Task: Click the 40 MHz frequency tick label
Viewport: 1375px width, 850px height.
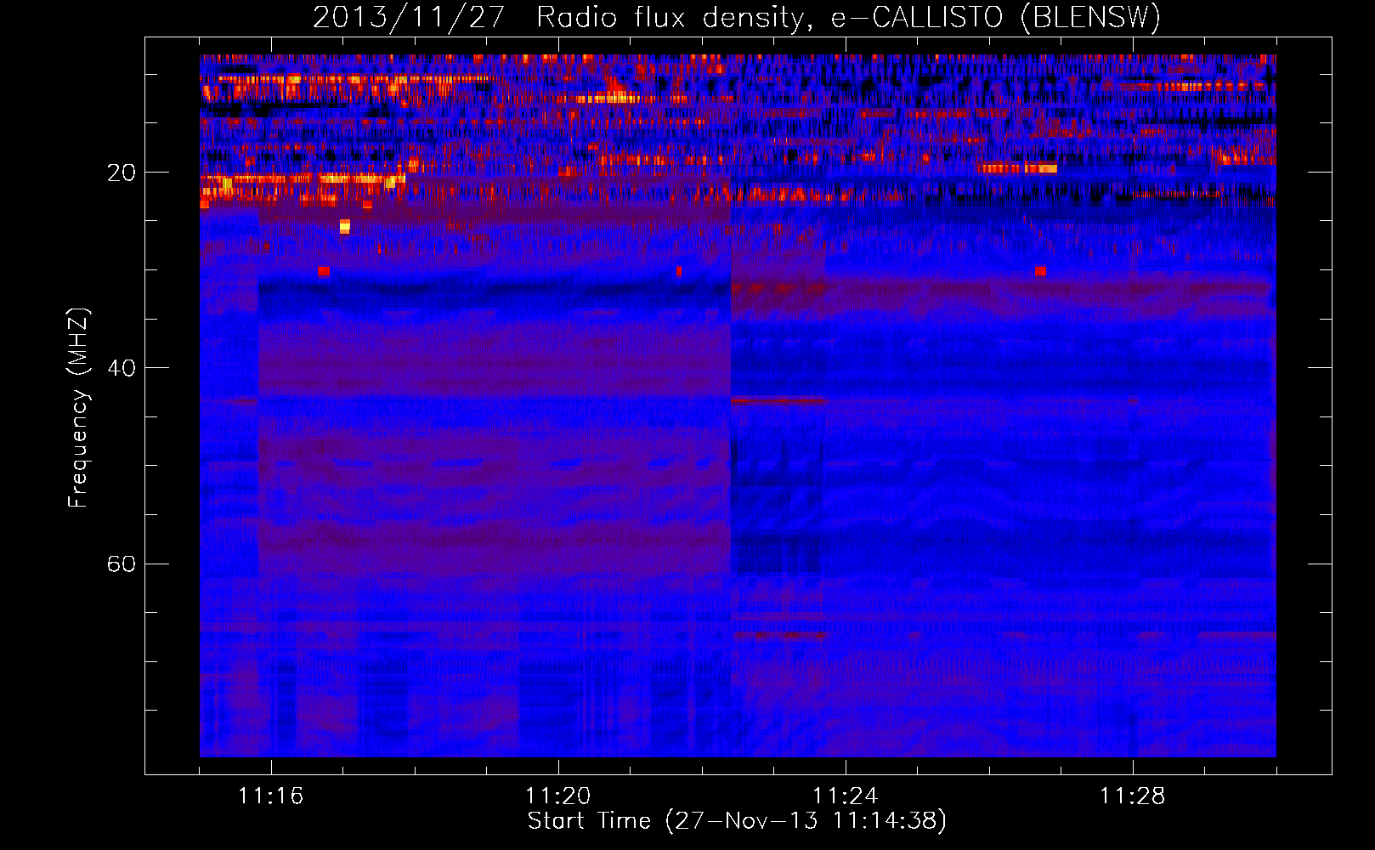Action: 122,368
